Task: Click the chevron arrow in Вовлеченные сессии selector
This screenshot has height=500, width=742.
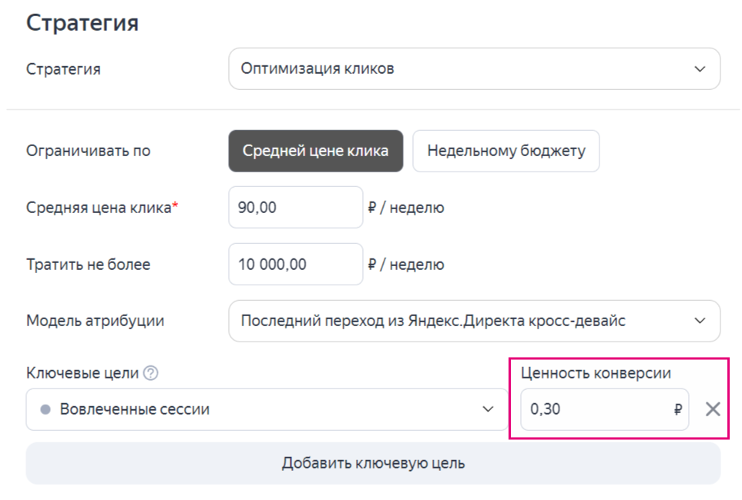Action: click(488, 409)
